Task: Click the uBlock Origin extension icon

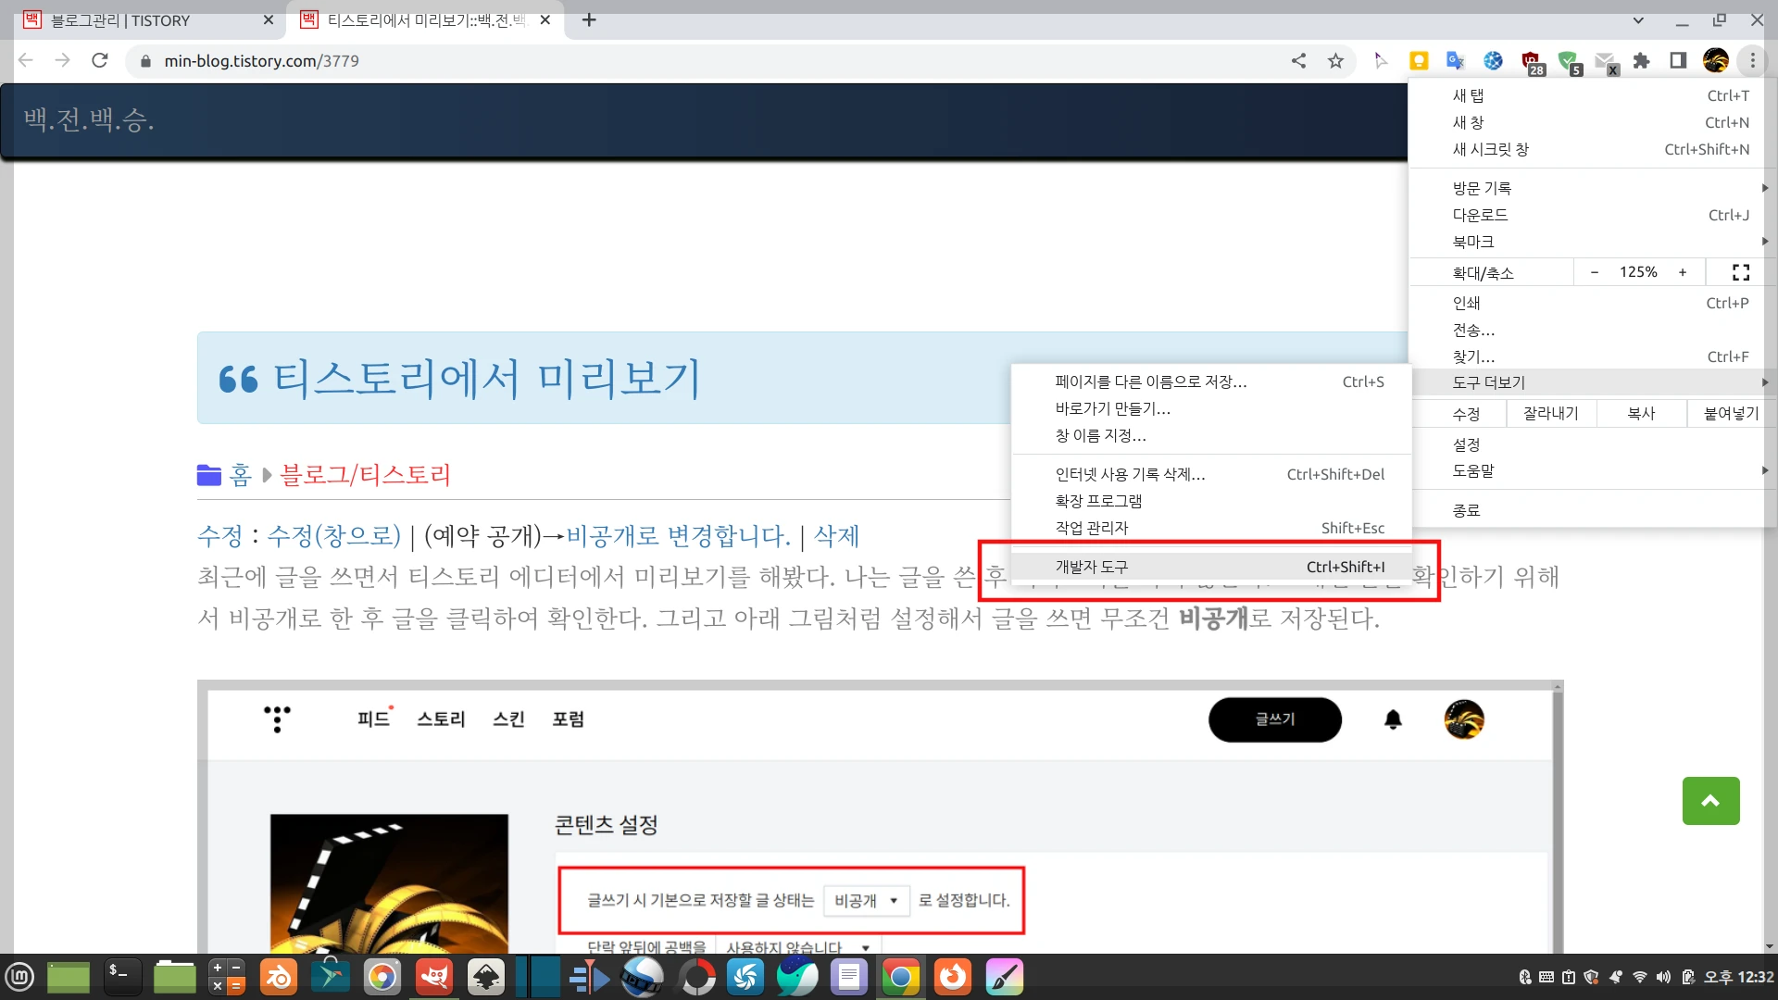Action: 1531,61
